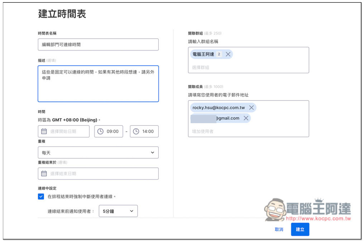
Task: Click the chevron arrow in 重複 selector
Action: pos(153,152)
